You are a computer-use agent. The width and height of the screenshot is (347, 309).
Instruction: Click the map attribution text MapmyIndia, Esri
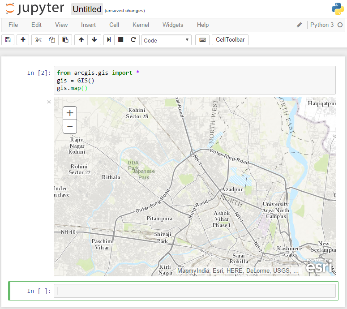(x=238, y=270)
